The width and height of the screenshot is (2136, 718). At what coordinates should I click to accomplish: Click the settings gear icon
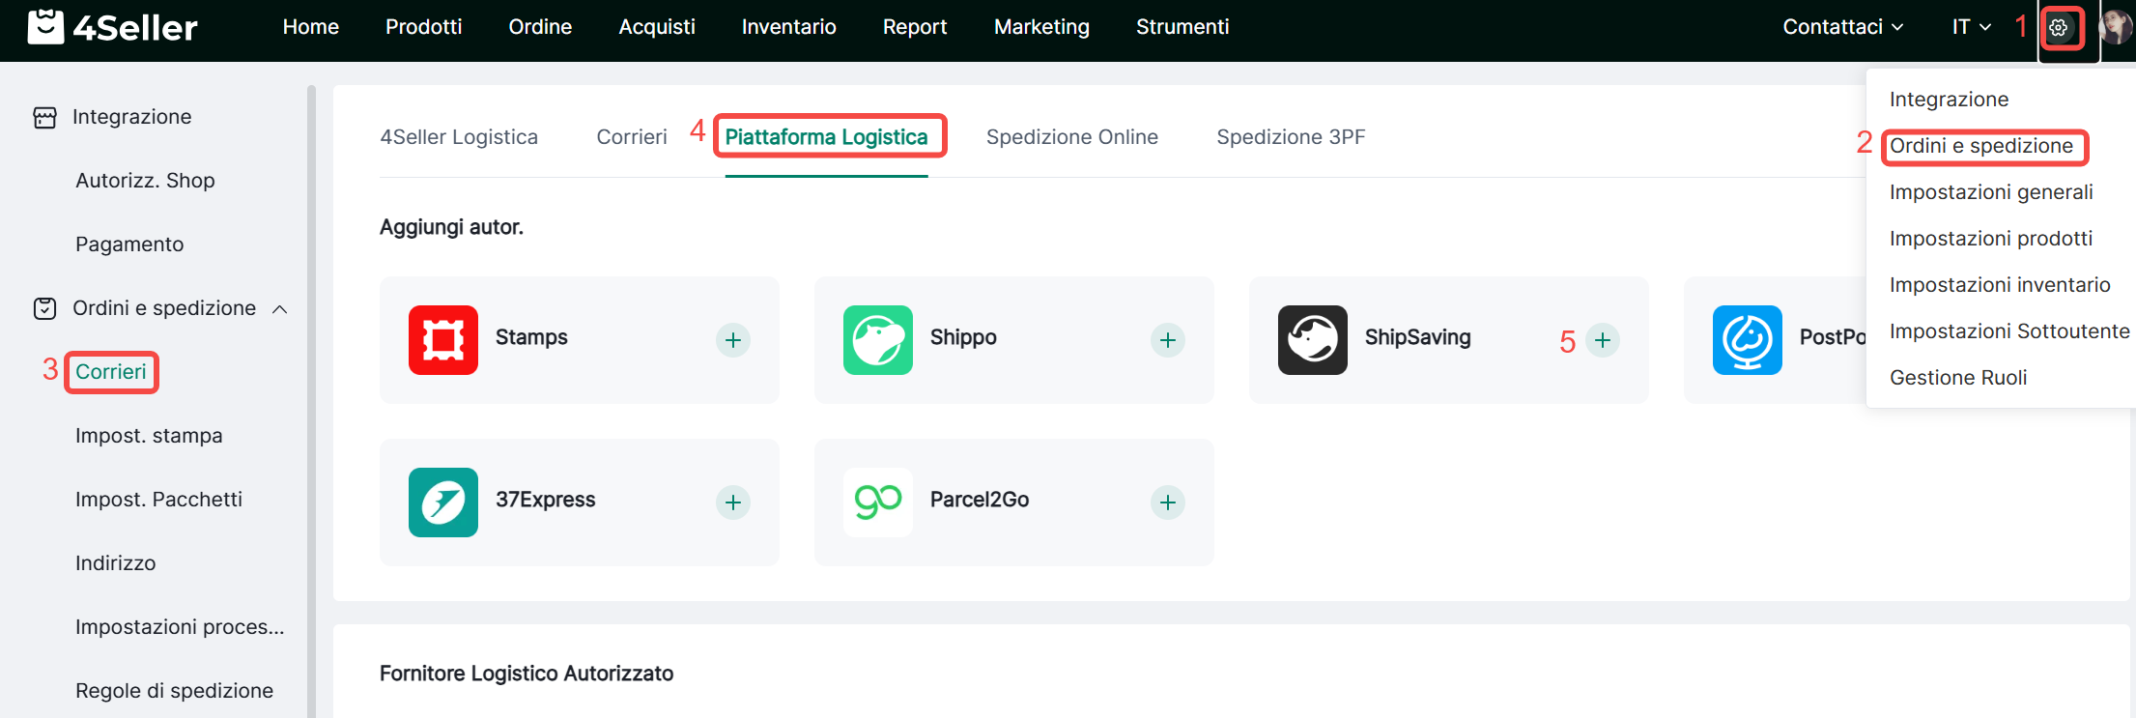[2059, 28]
